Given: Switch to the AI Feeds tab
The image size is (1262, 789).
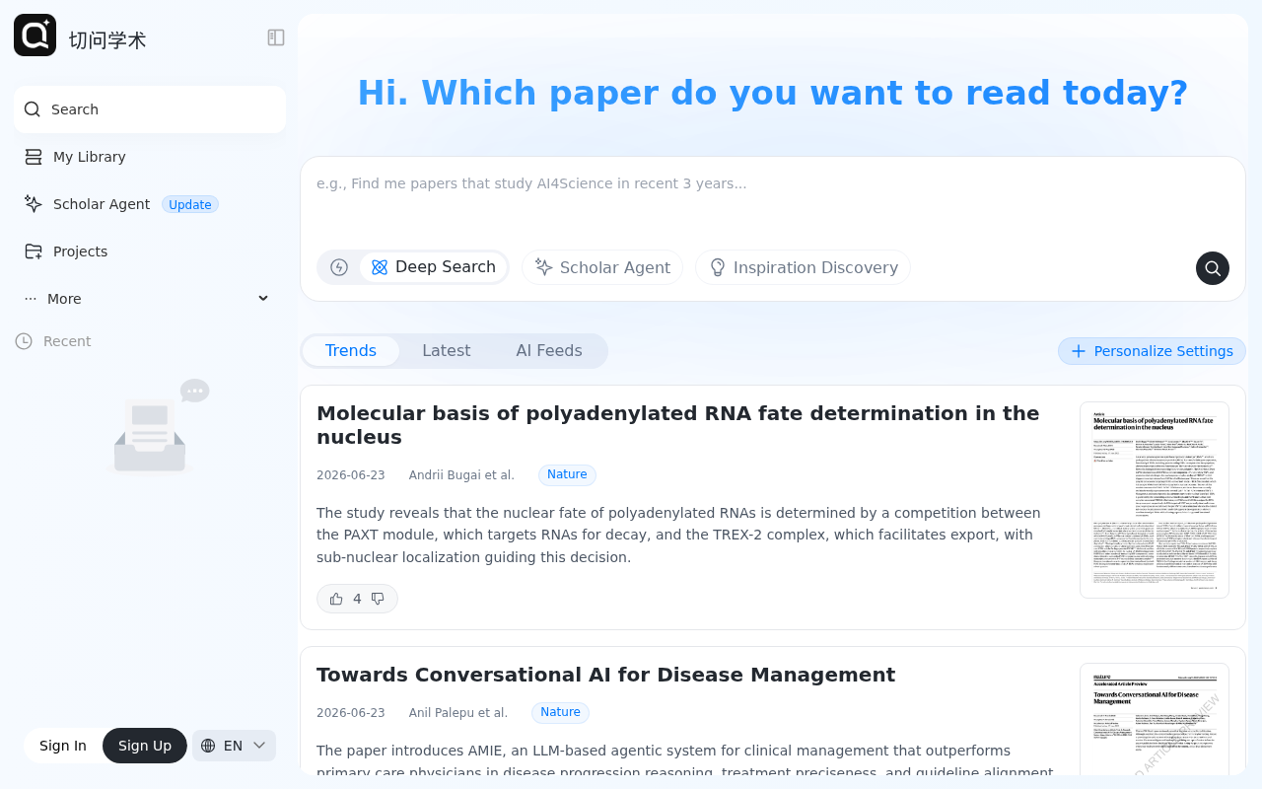Looking at the screenshot, I should click(x=549, y=351).
